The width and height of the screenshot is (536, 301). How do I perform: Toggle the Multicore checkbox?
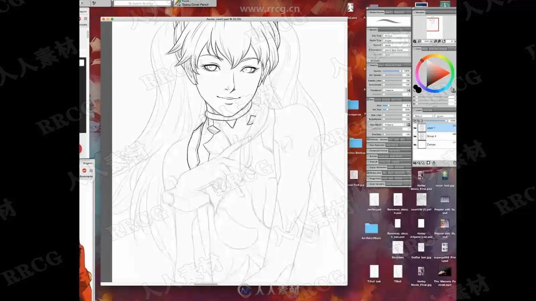click(x=369, y=61)
